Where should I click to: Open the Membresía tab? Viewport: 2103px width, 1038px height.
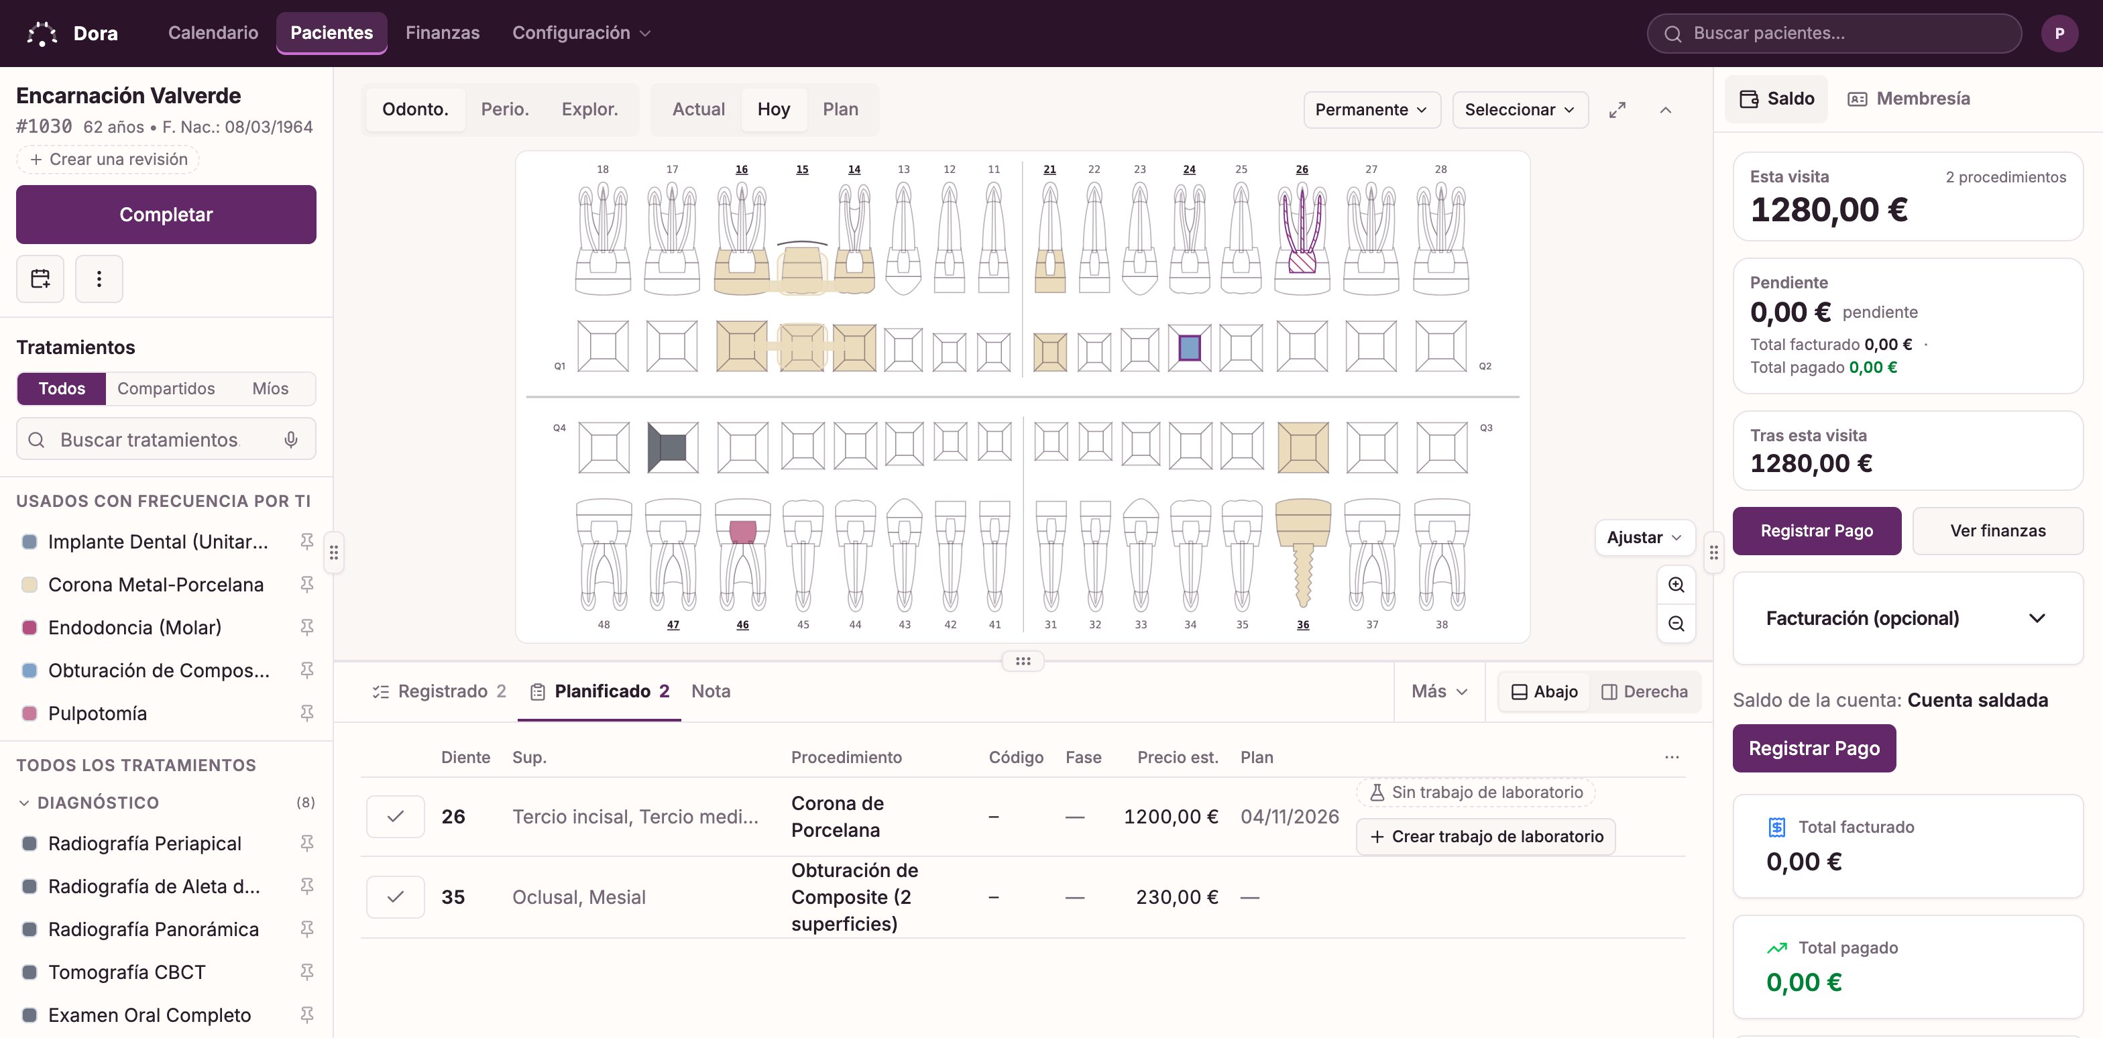(1909, 99)
